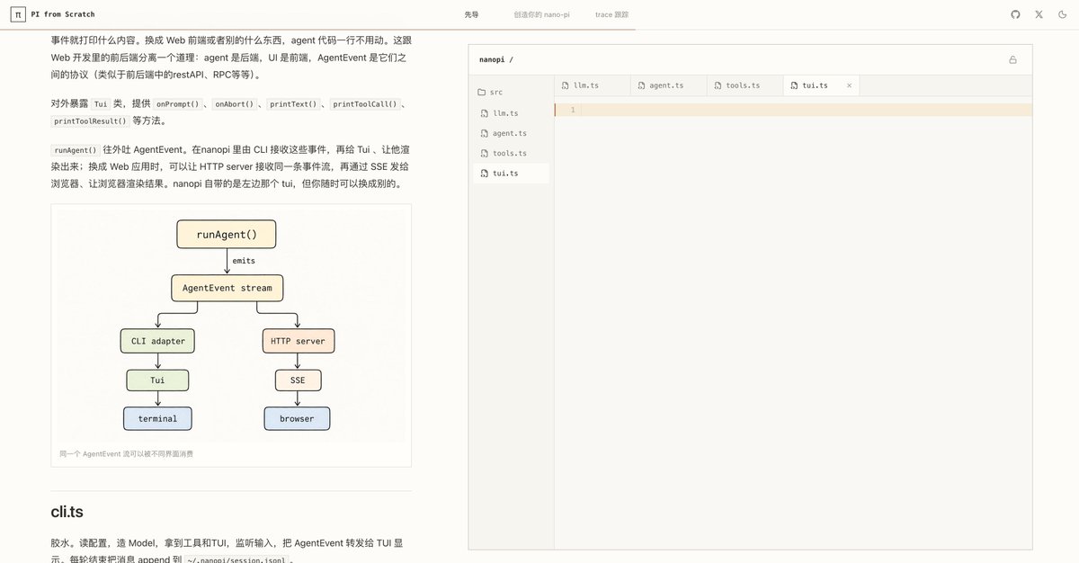This screenshot has width=1079, height=563.
Task: Click the runAgent() diagram node
Action: tap(227, 235)
